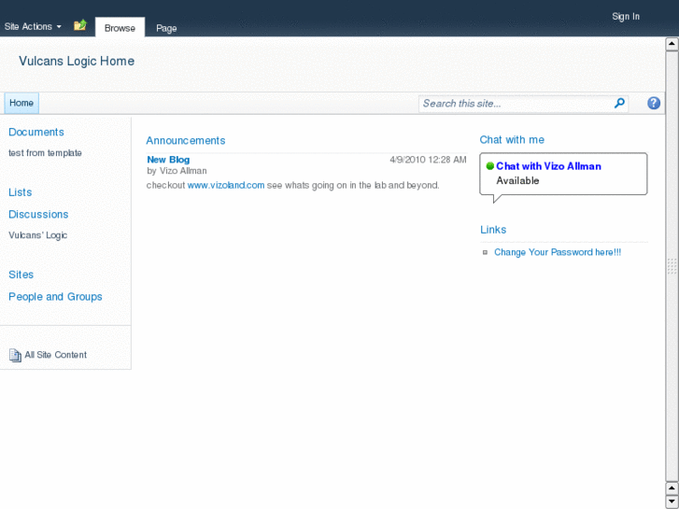Open the Vulcans Logic Home title link

coord(77,61)
